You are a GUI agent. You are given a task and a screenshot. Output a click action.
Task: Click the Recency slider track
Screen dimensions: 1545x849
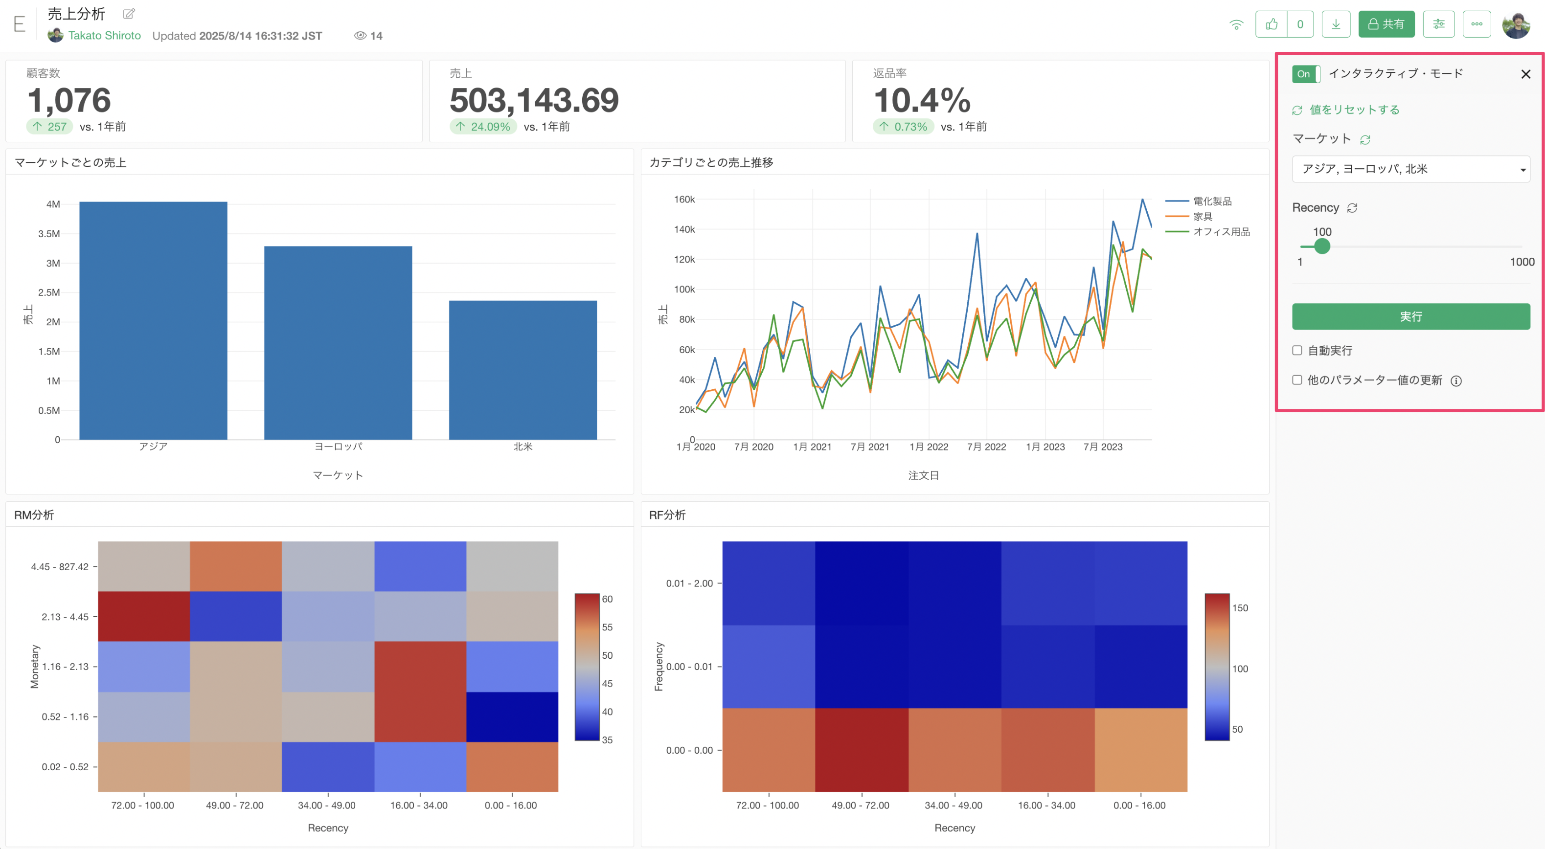[x=1410, y=246]
